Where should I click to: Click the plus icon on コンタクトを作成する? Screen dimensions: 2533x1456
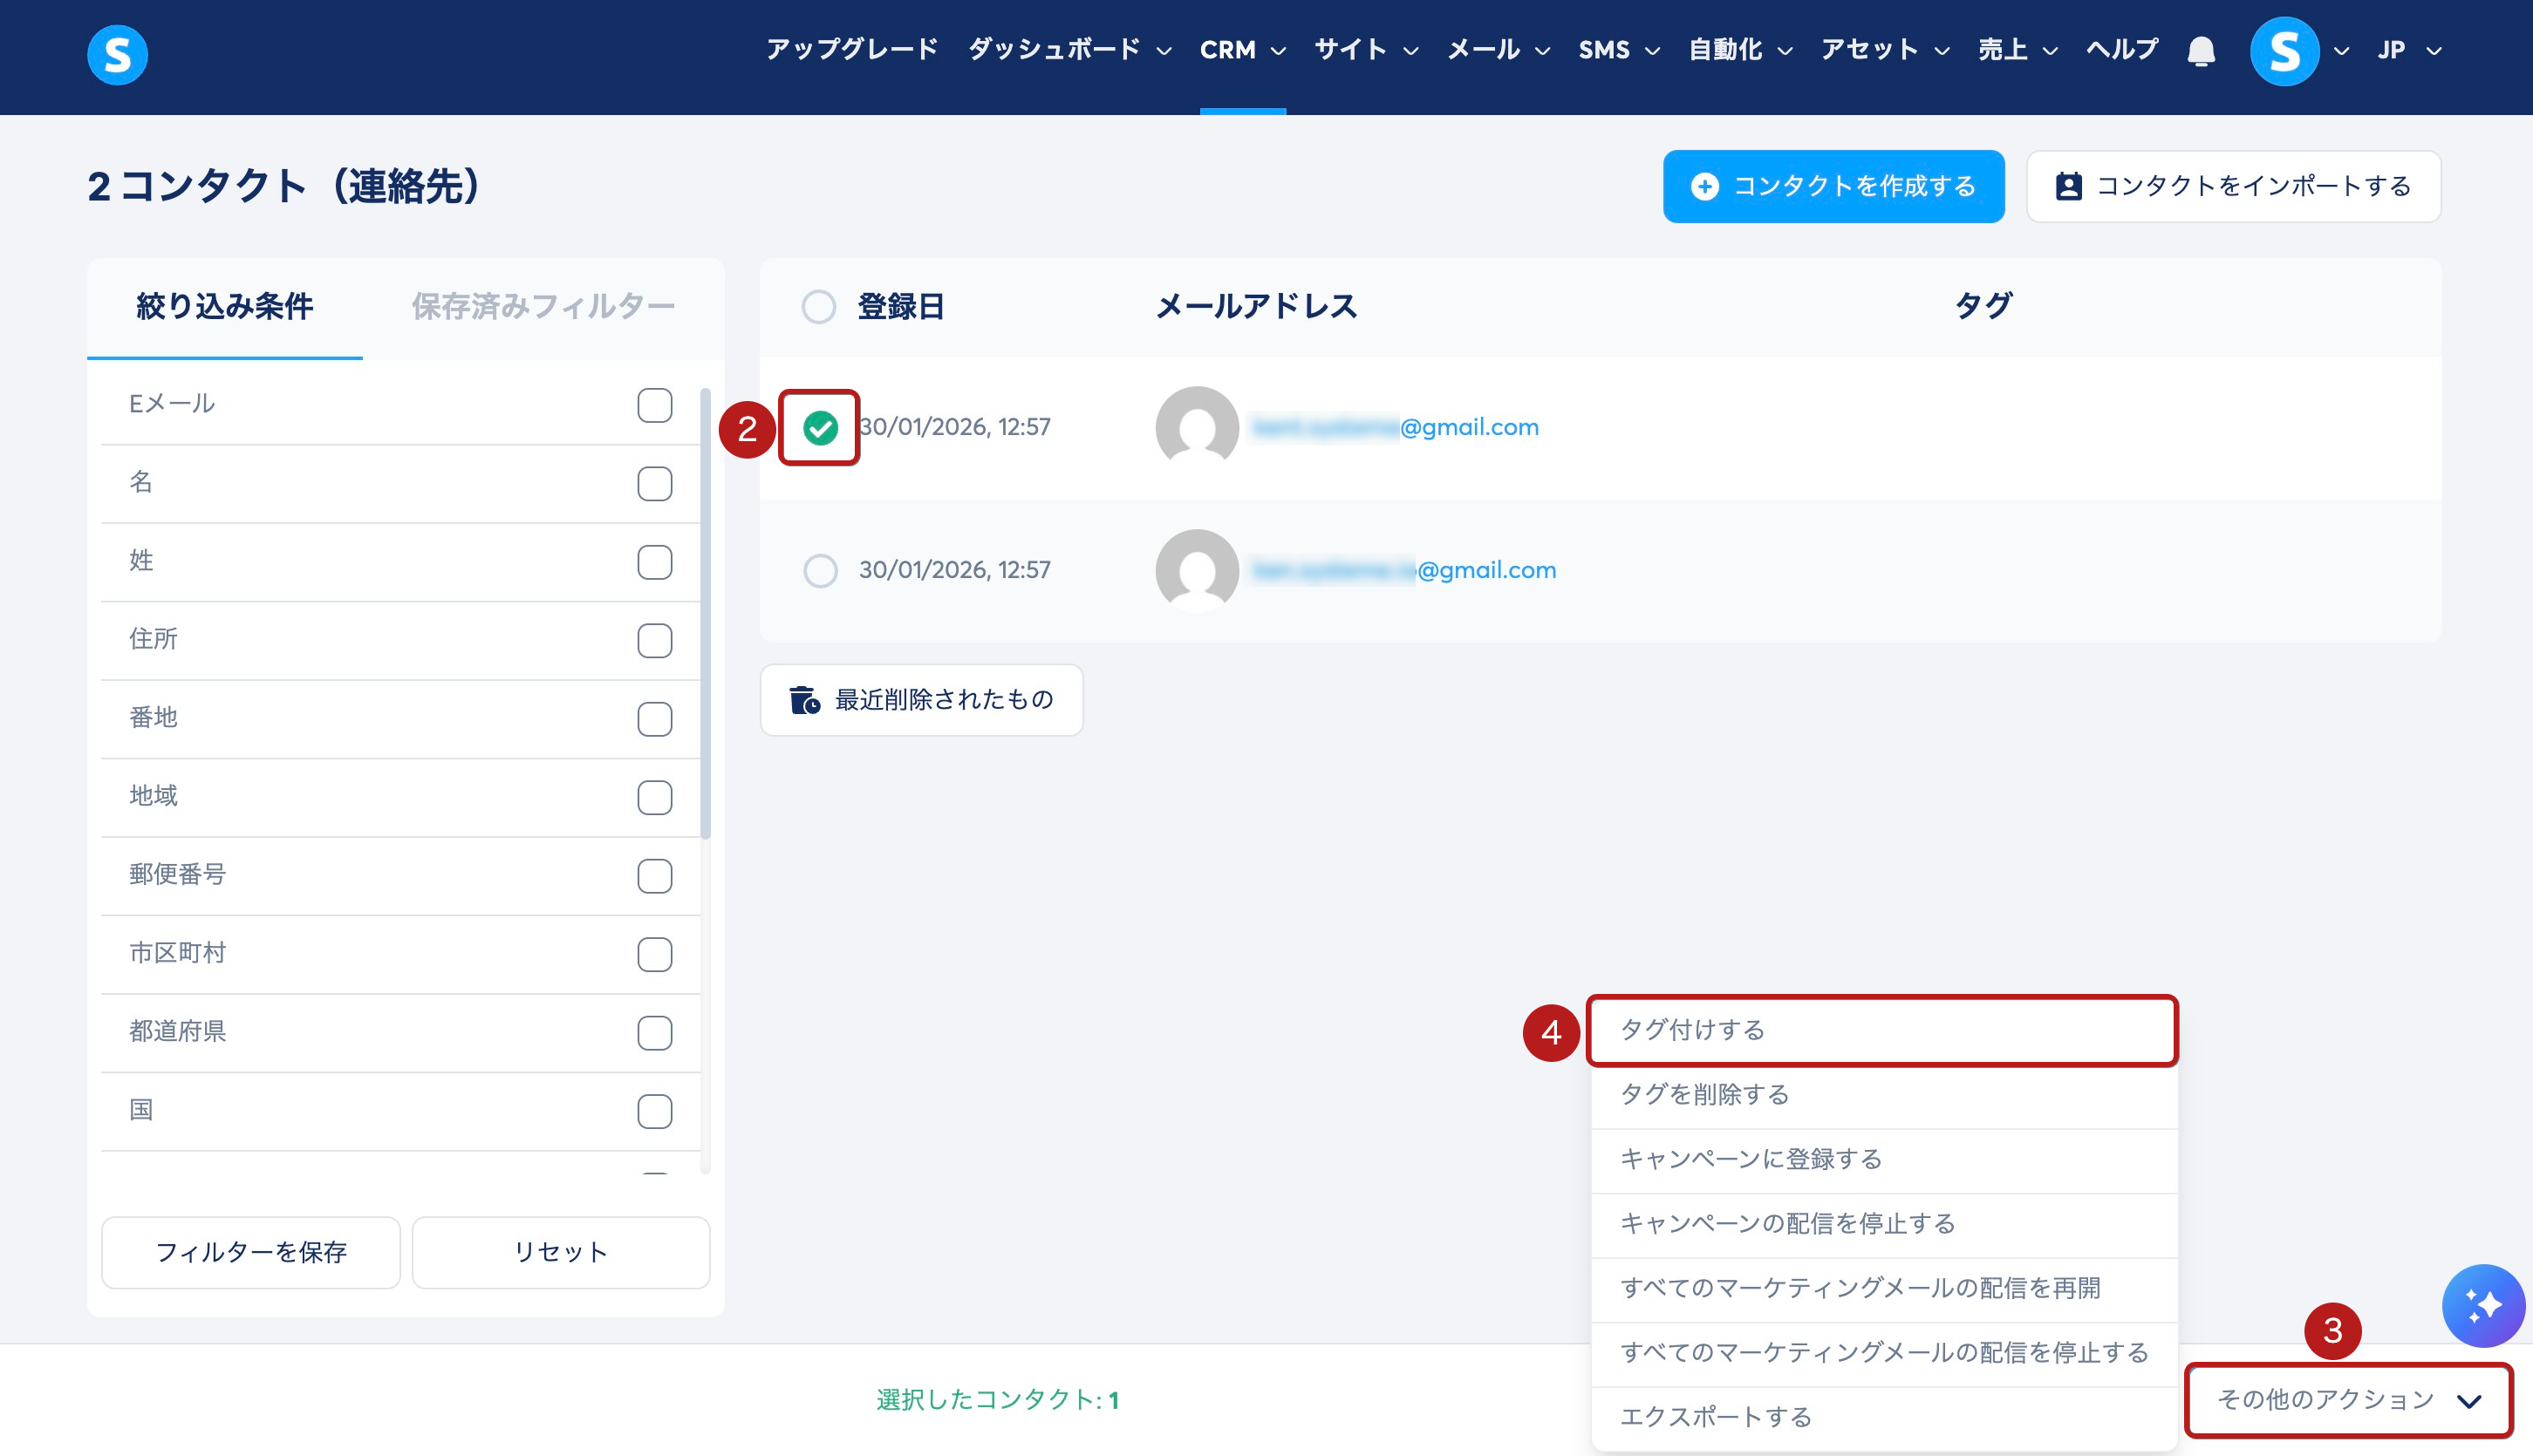1703,187
